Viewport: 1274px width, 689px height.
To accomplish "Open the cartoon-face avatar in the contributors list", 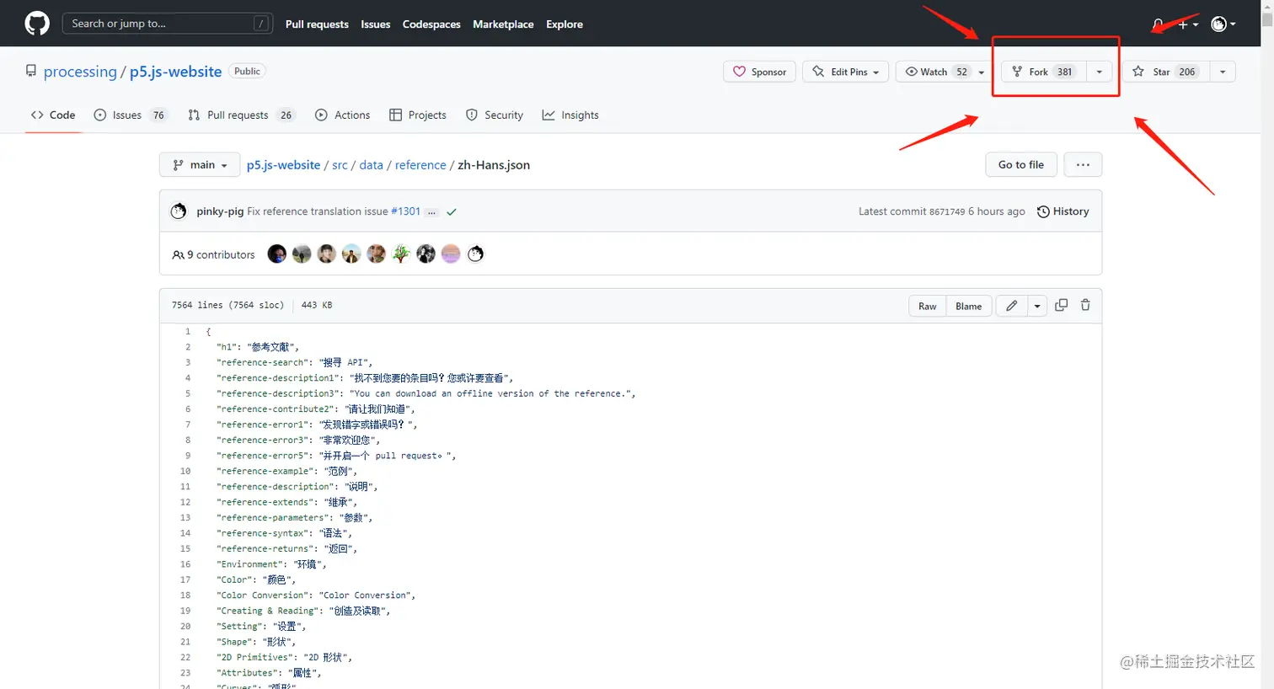I will [476, 254].
